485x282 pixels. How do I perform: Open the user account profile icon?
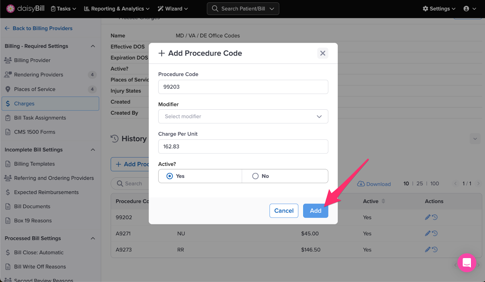tap(466, 8)
